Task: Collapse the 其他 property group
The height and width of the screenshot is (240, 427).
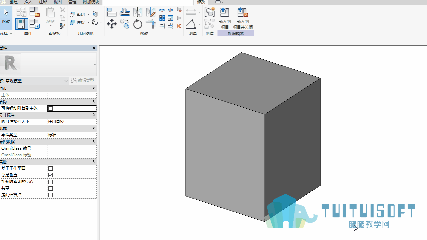Action: coord(93,162)
